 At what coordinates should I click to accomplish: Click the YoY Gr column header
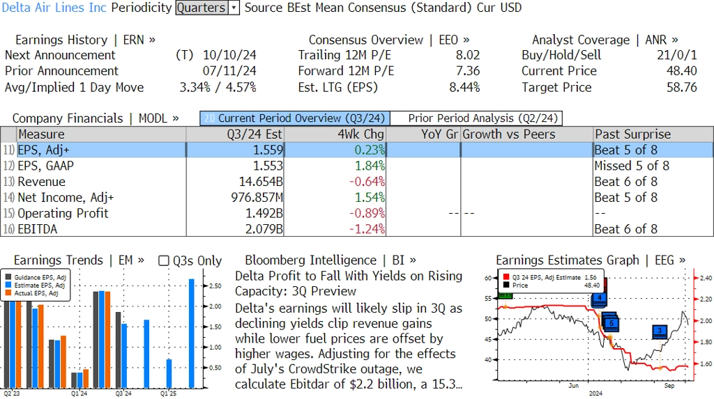click(423, 134)
